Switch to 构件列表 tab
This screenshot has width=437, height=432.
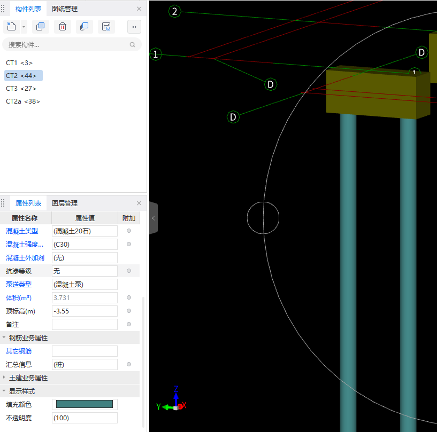tap(28, 9)
